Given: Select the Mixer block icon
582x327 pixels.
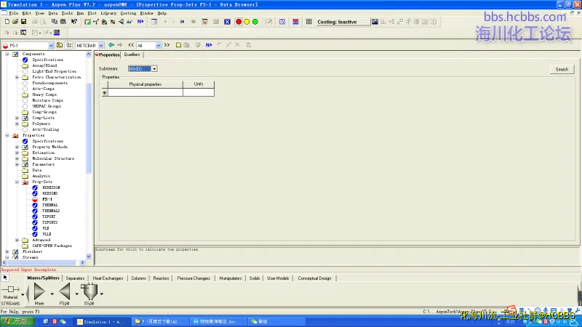Looking at the screenshot, I should 39,291.
